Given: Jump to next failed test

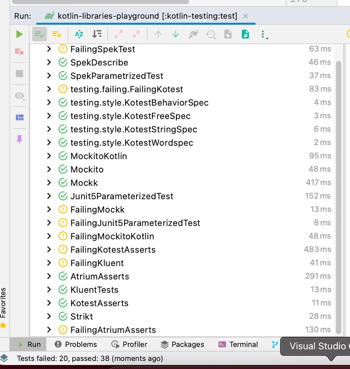Looking at the screenshot, I should click(175, 34).
